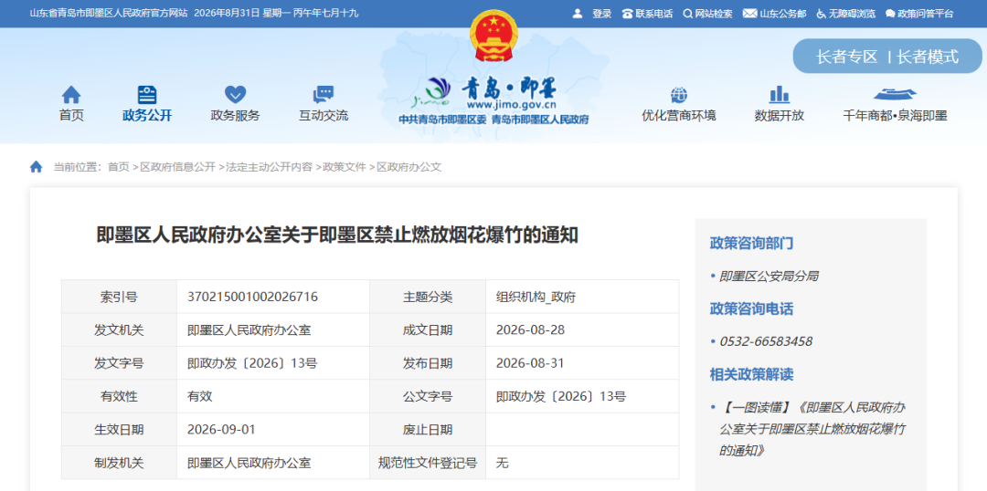Open the 长者专区 section
Screen dimensions: 987x491
click(846, 57)
